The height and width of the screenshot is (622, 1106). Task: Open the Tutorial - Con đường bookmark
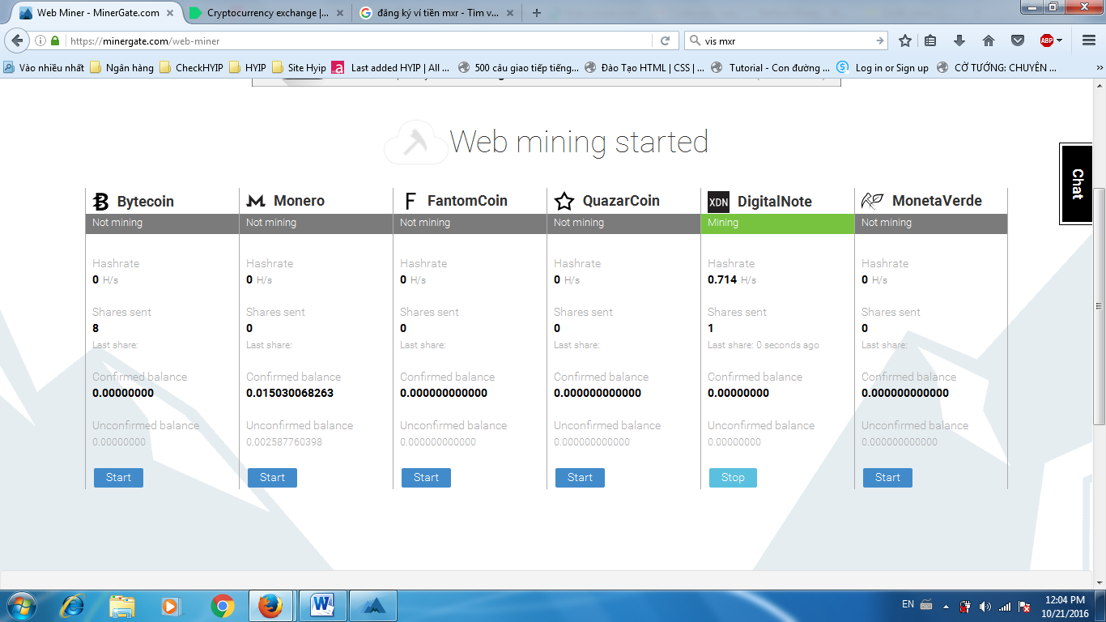771,68
